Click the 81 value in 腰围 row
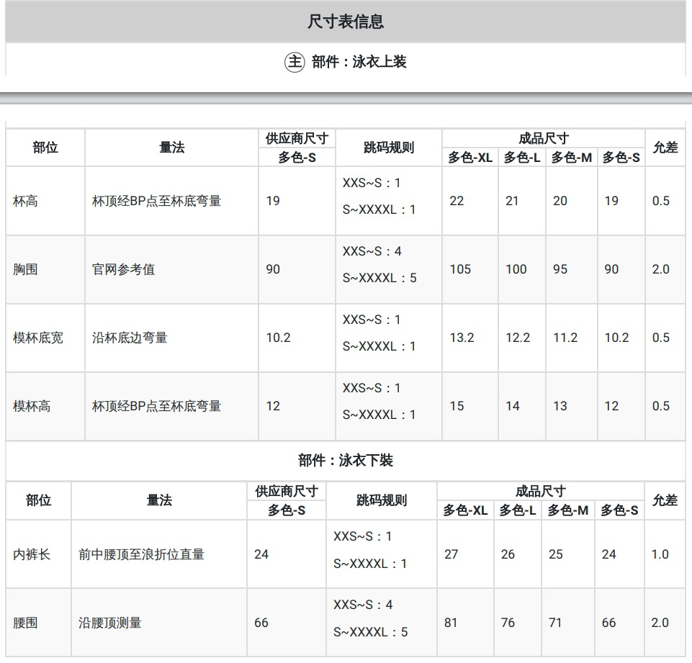The width and height of the screenshot is (692, 663). pos(451,623)
